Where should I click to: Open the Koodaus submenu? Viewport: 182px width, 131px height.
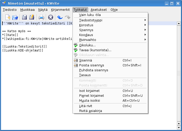(x=86, y=35)
